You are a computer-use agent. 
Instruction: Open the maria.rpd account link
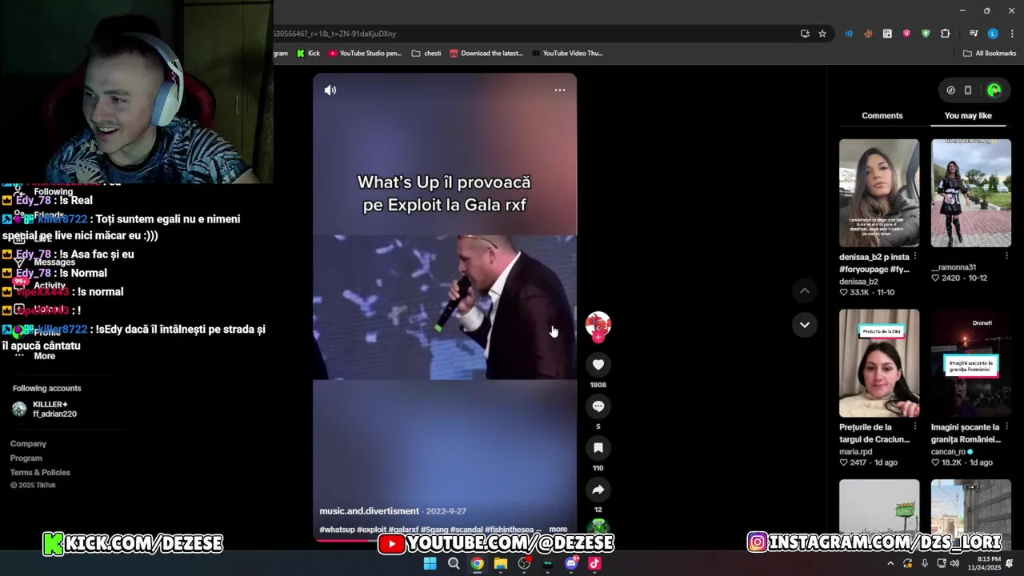[855, 452]
